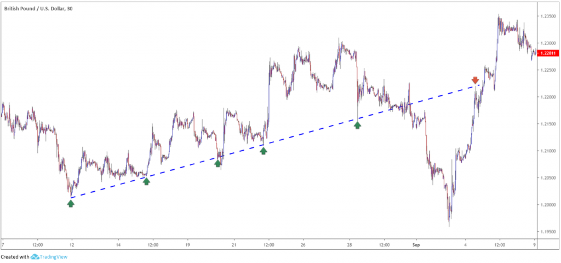Click the third green up arrow before 21

[217, 163]
